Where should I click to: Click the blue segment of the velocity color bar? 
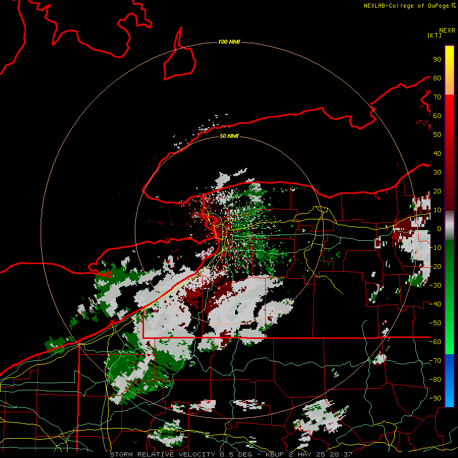449,381
